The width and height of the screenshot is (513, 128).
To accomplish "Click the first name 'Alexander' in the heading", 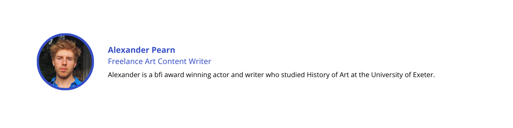I will (x=129, y=50).
